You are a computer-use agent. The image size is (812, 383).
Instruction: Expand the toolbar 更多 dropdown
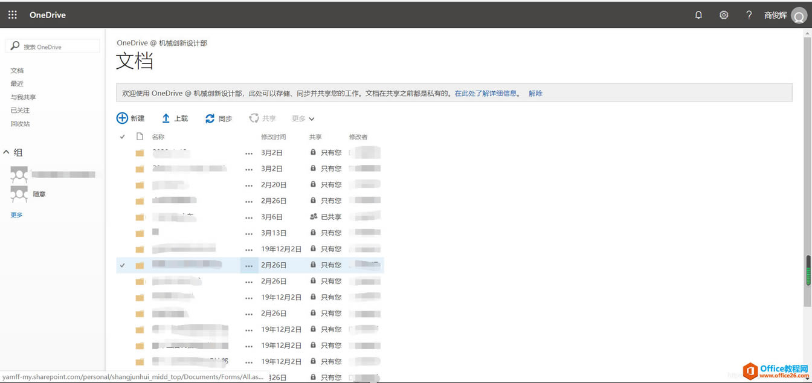[303, 118]
